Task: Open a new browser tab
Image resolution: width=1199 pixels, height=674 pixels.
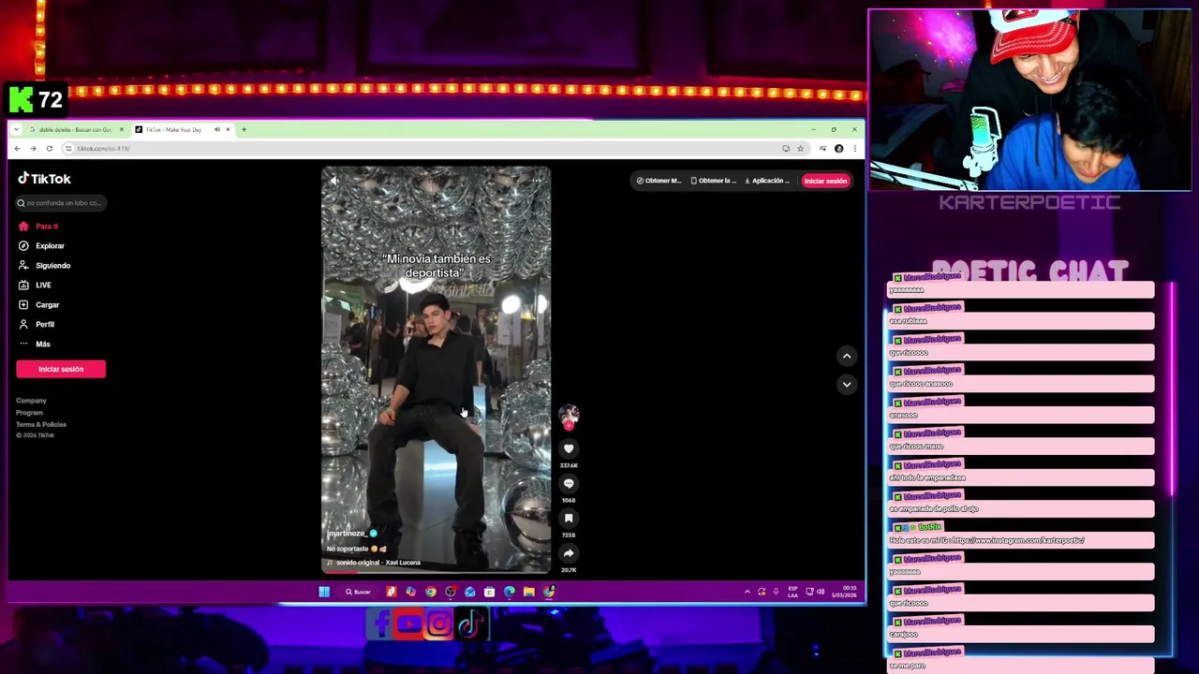Action: pyautogui.click(x=244, y=129)
